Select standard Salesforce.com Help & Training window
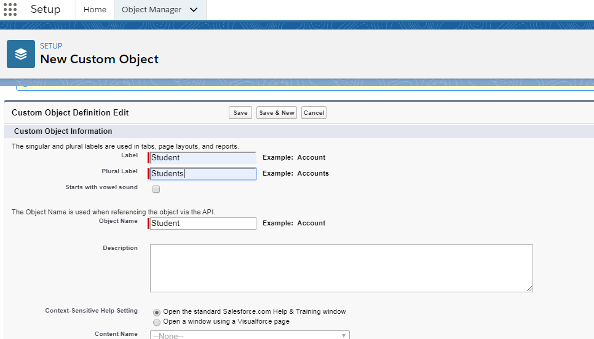The height and width of the screenshot is (339, 594). click(x=157, y=312)
